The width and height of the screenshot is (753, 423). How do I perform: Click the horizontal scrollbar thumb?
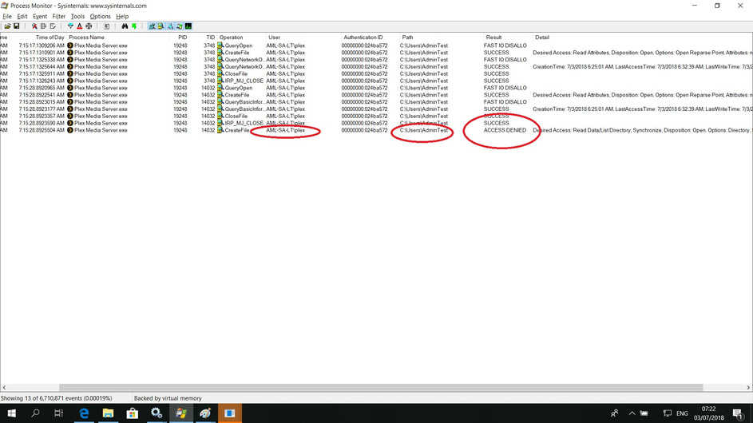pos(381,387)
